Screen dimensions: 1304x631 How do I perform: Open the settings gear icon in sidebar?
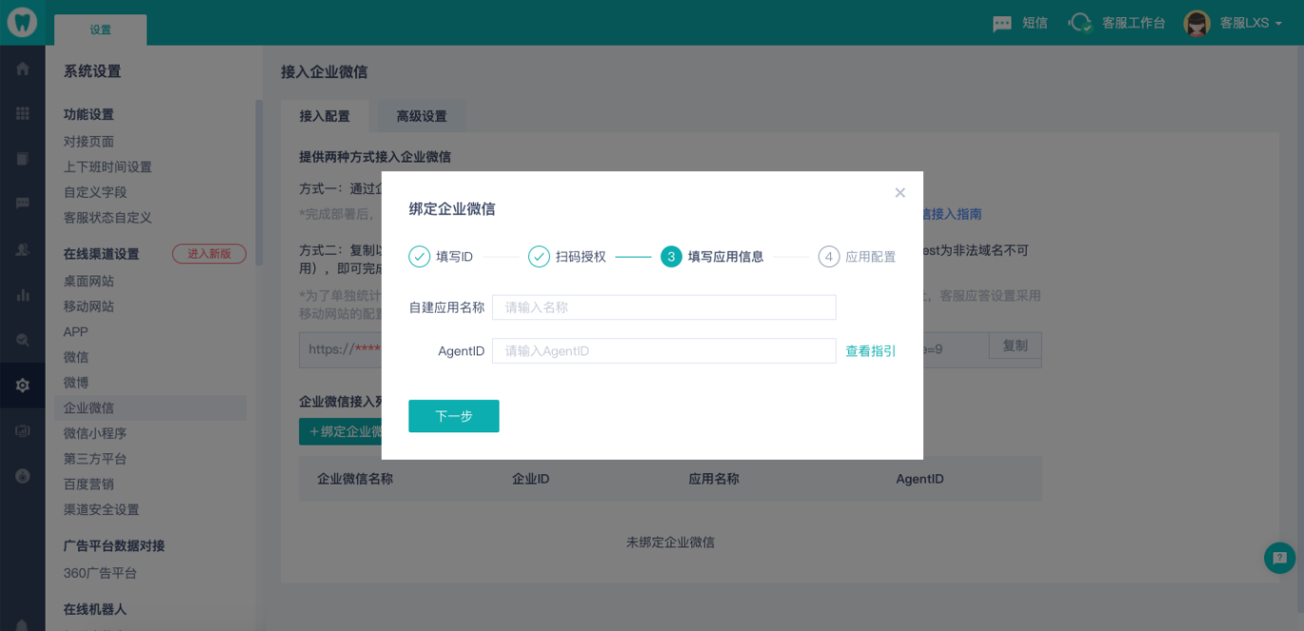(x=23, y=385)
